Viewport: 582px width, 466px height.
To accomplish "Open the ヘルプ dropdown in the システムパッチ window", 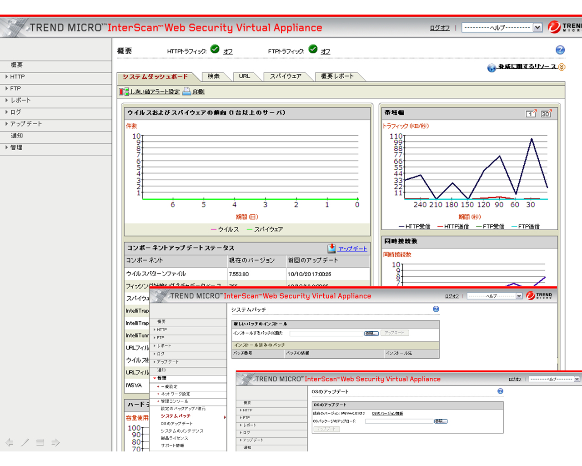I will [495, 296].
